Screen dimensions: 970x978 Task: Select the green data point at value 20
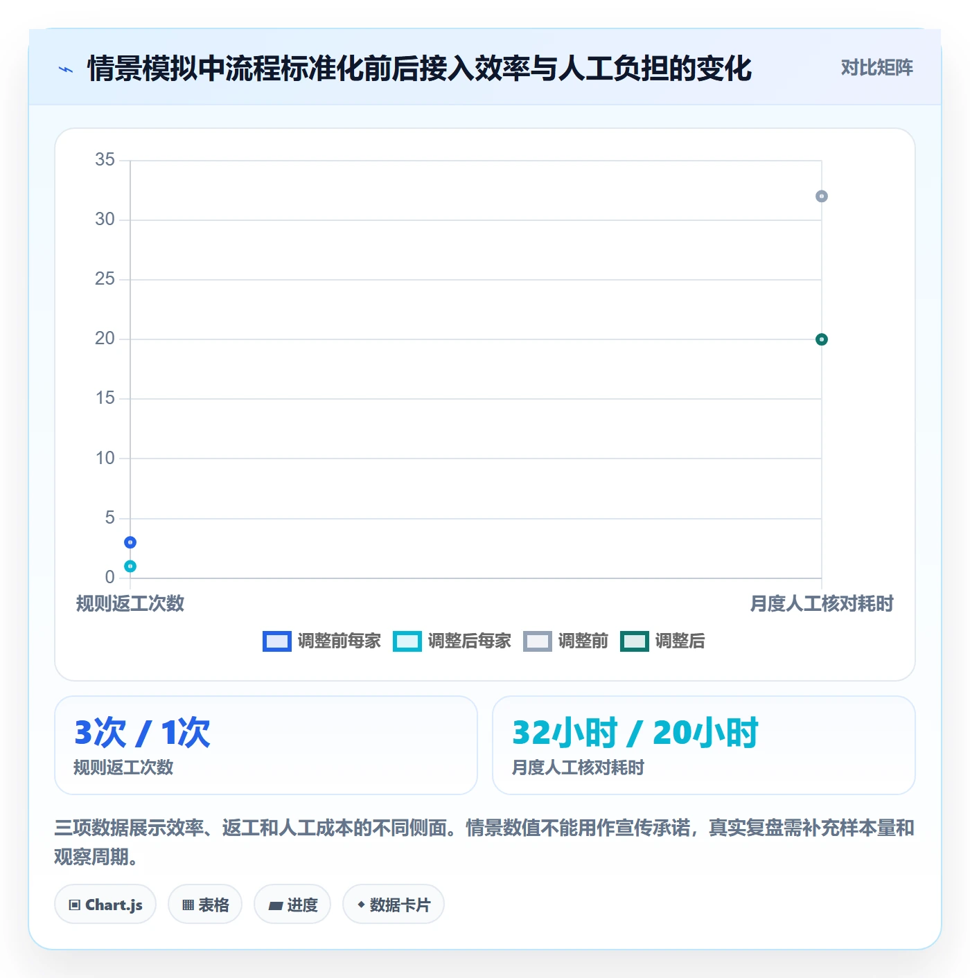coord(822,339)
